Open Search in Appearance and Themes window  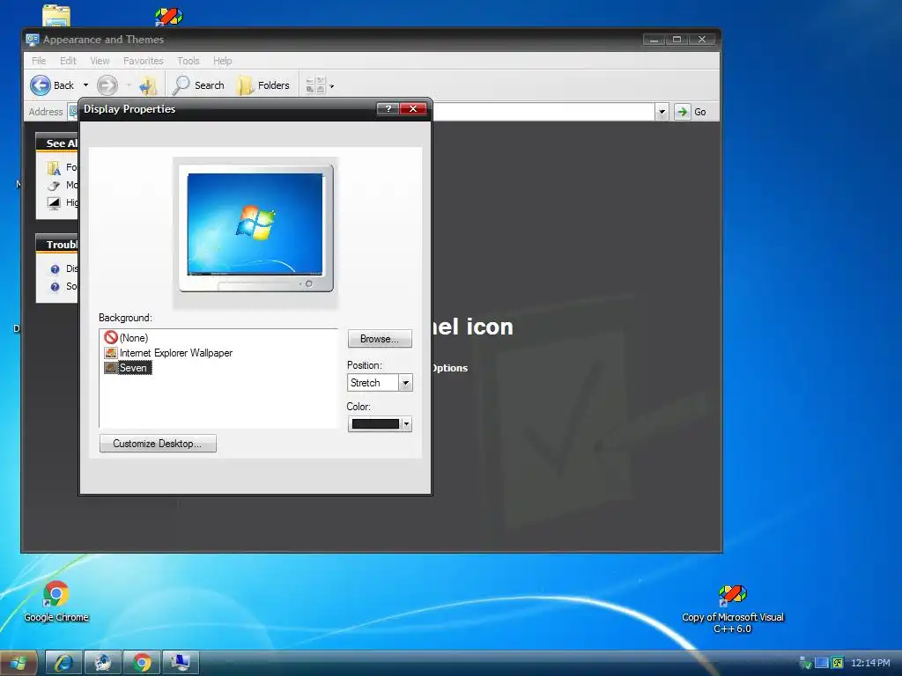(198, 85)
